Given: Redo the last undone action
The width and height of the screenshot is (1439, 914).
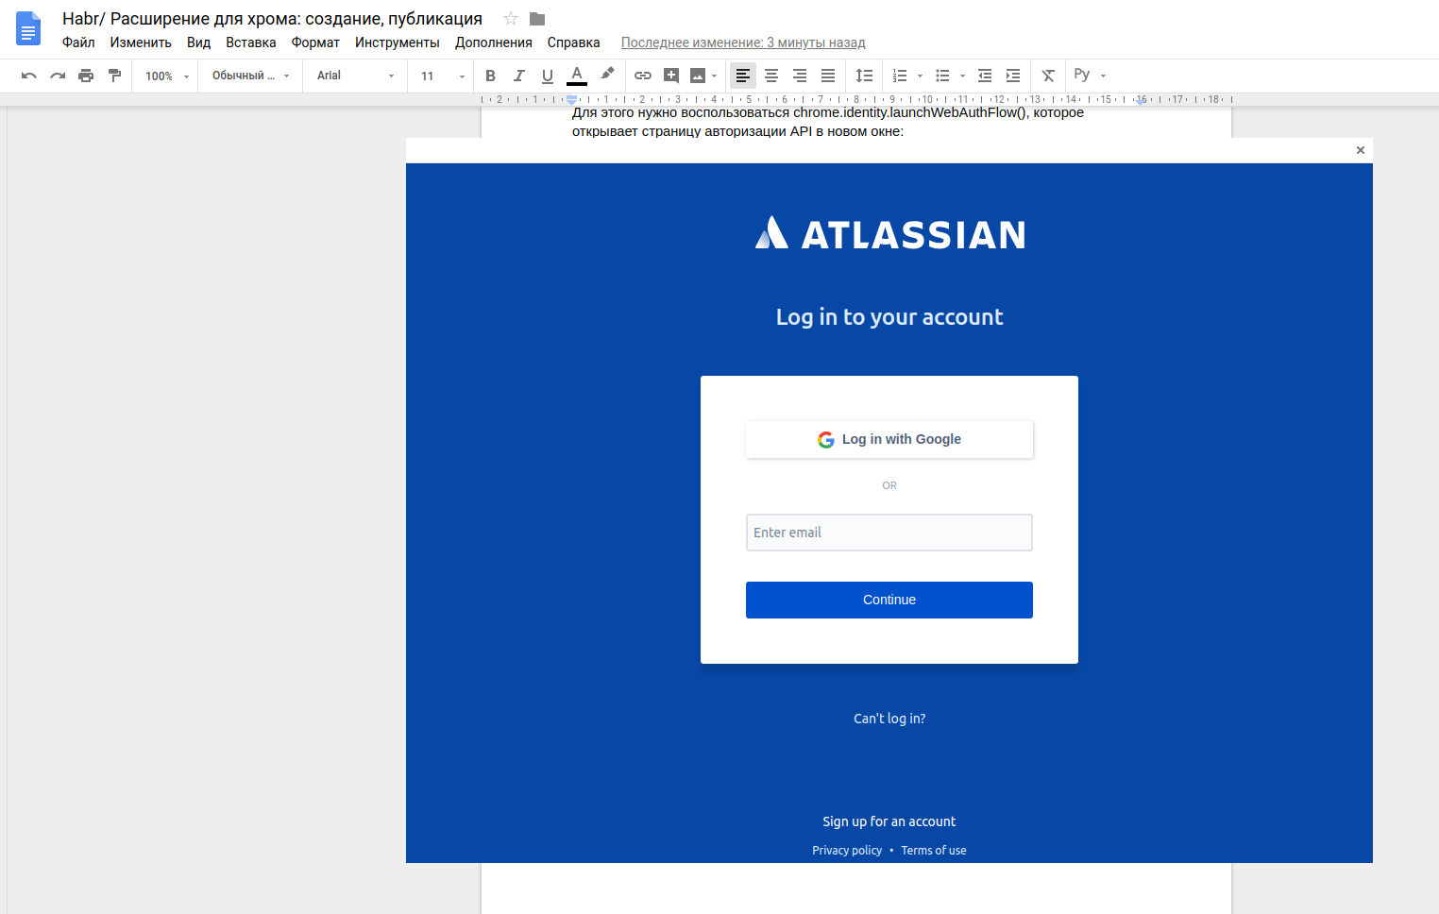Looking at the screenshot, I should point(58,76).
